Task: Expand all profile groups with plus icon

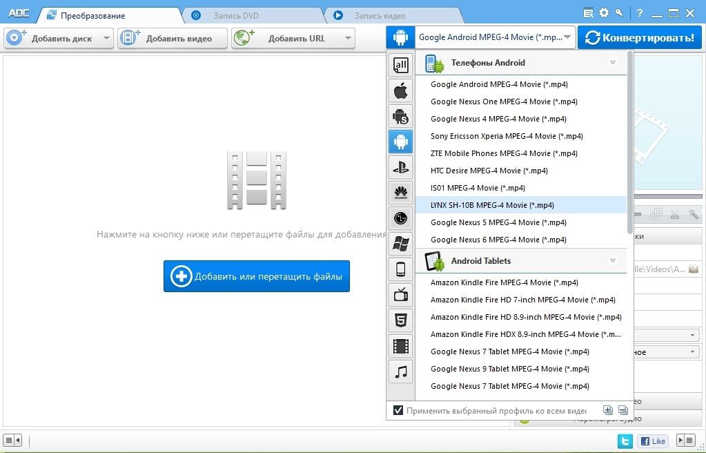Action: pos(608,410)
